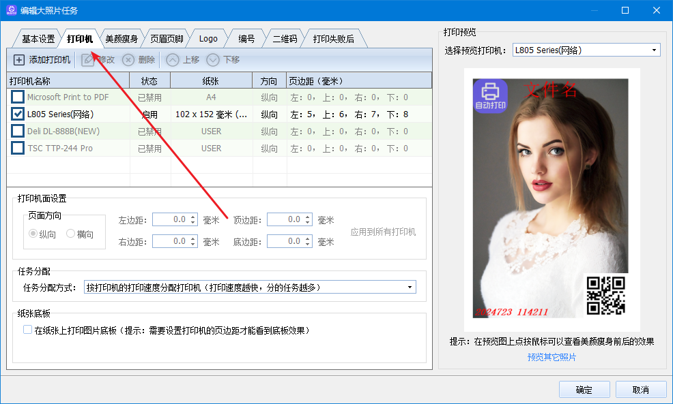Viewport: 673px width, 404px height.
Task: Tick the Deli DL-888B(NEW) printer checkbox
Action: [x=18, y=131]
